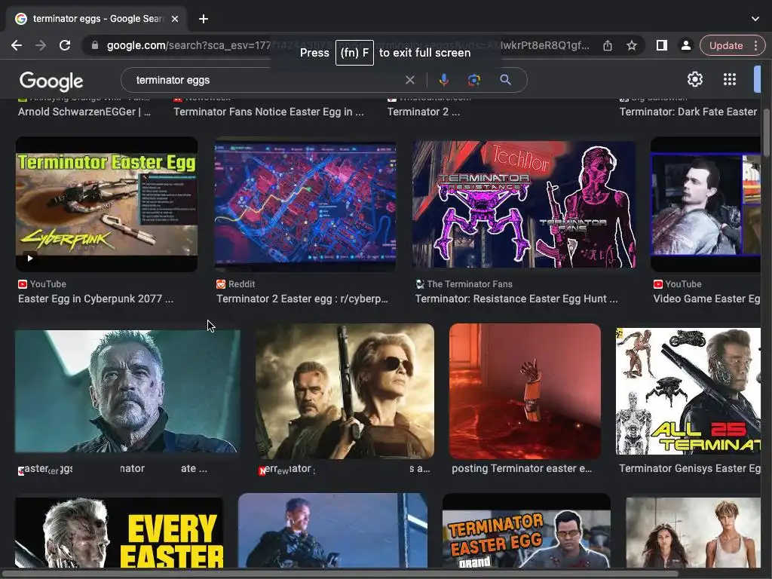Clear the search box with X
772x579 pixels.
tap(409, 80)
